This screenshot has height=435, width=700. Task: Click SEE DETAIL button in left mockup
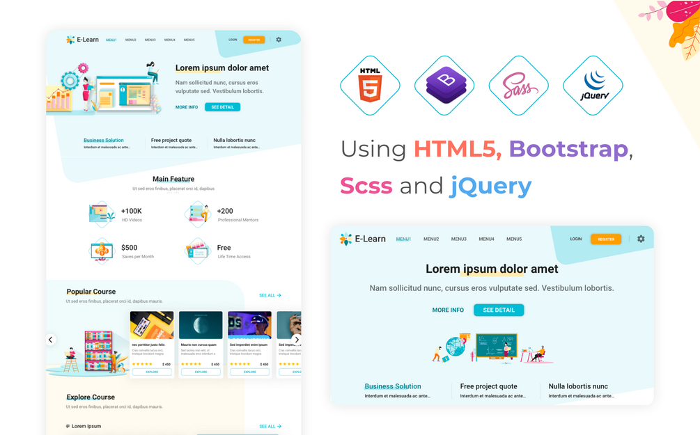pyautogui.click(x=222, y=107)
